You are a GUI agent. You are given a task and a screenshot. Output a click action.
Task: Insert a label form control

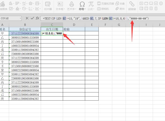click(x=141, y=4)
